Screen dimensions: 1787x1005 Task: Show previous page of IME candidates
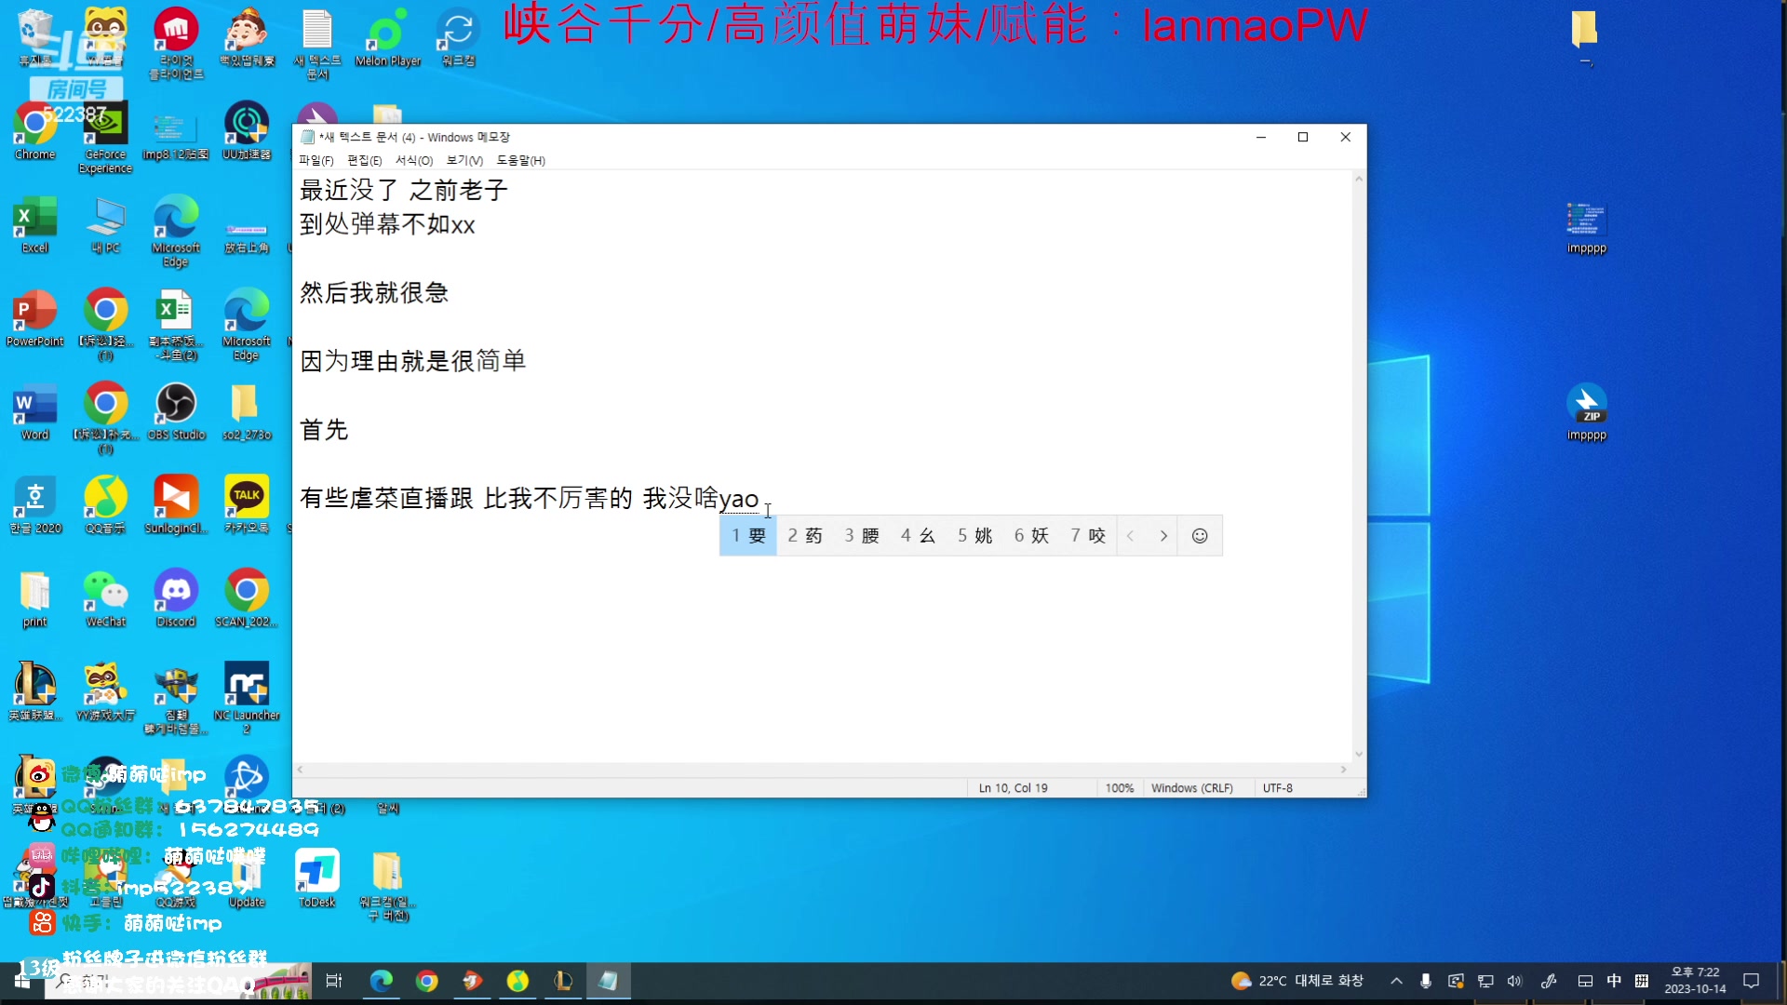[1130, 536]
